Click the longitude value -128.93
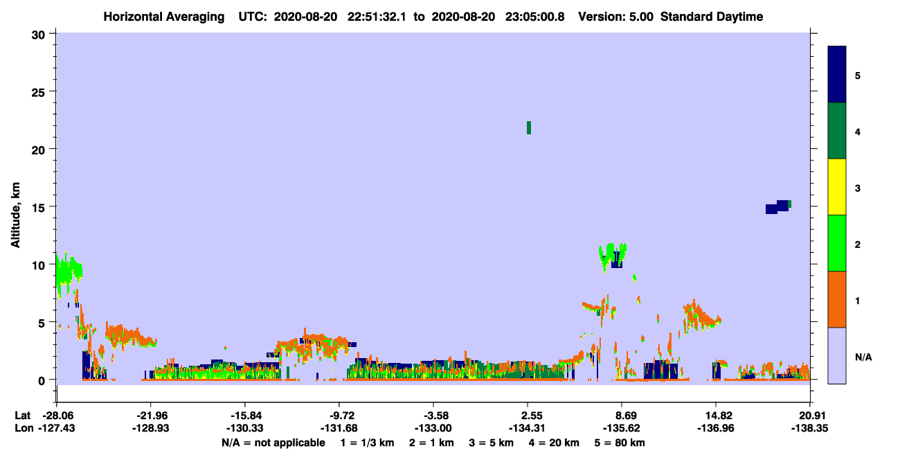The width and height of the screenshot is (900, 462). 151,429
